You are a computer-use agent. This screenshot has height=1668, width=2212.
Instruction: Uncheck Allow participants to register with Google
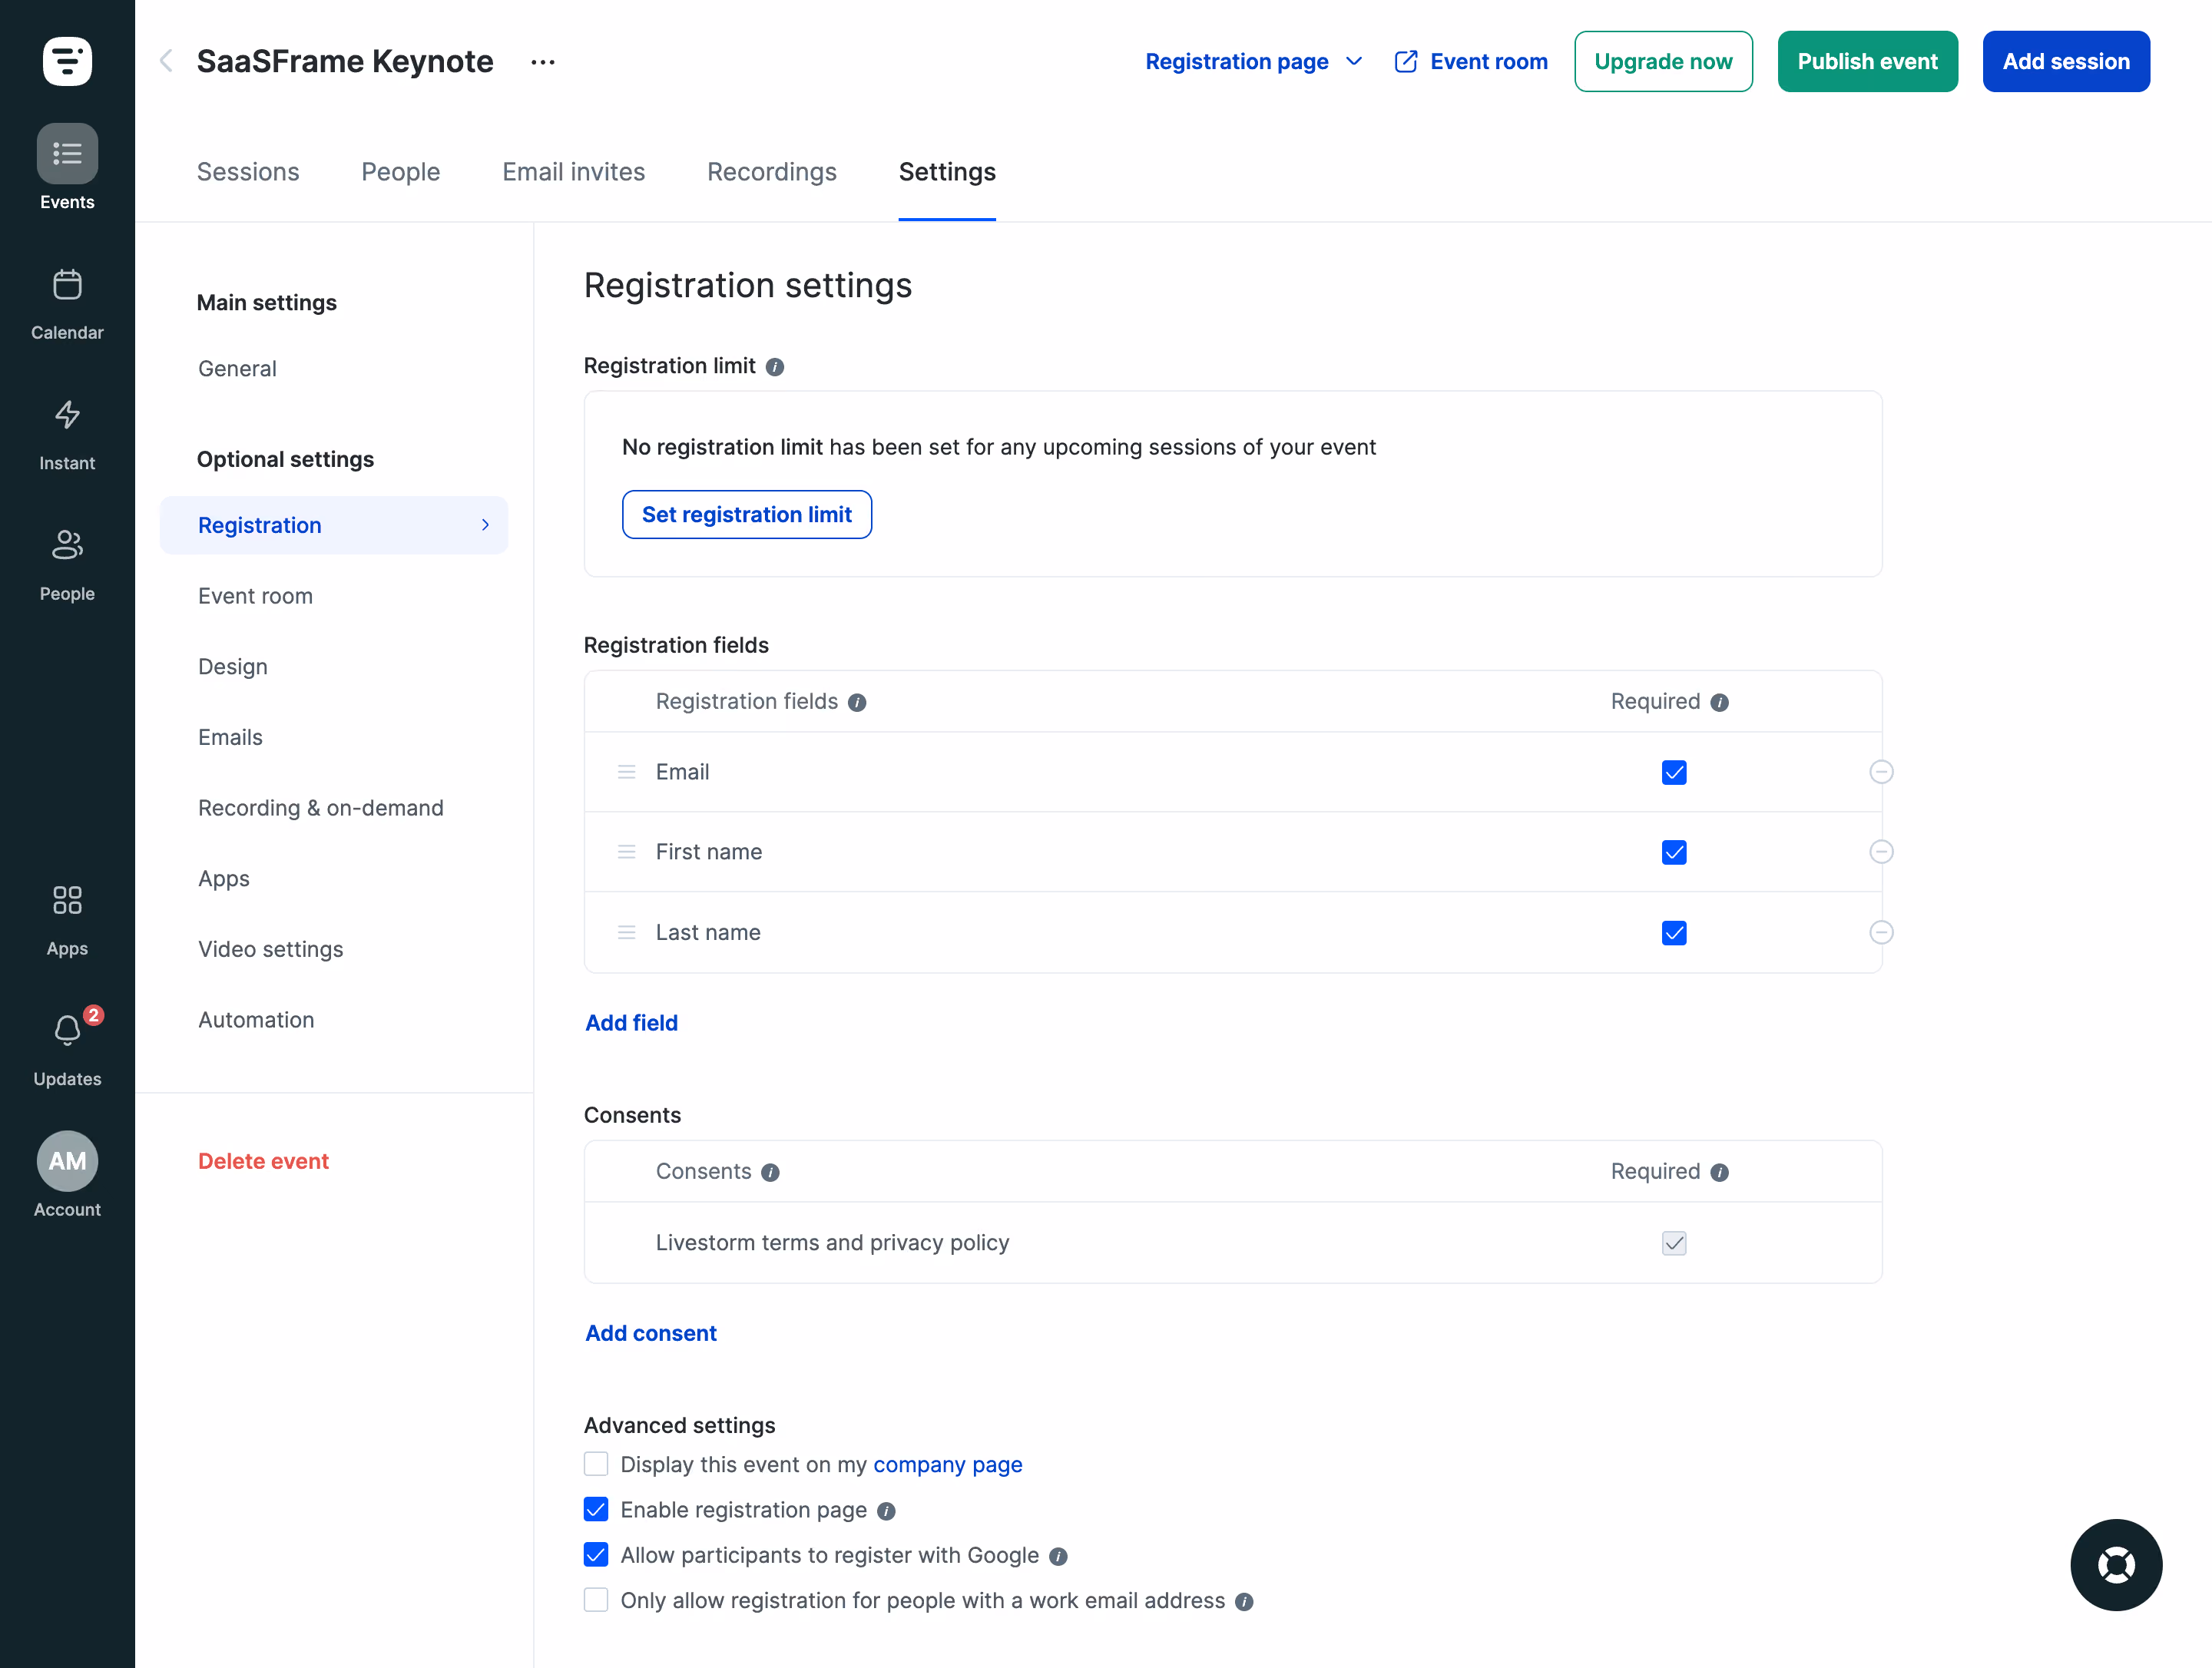click(x=596, y=1555)
